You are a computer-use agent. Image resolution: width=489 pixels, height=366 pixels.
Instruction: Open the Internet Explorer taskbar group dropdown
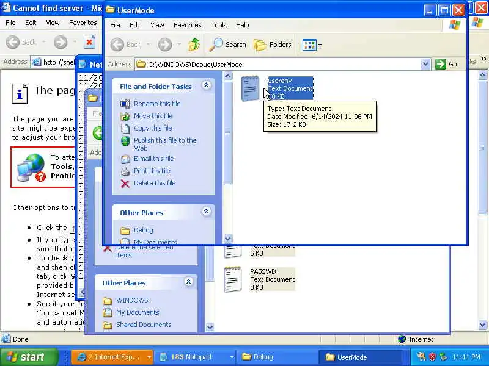pos(149,357)
